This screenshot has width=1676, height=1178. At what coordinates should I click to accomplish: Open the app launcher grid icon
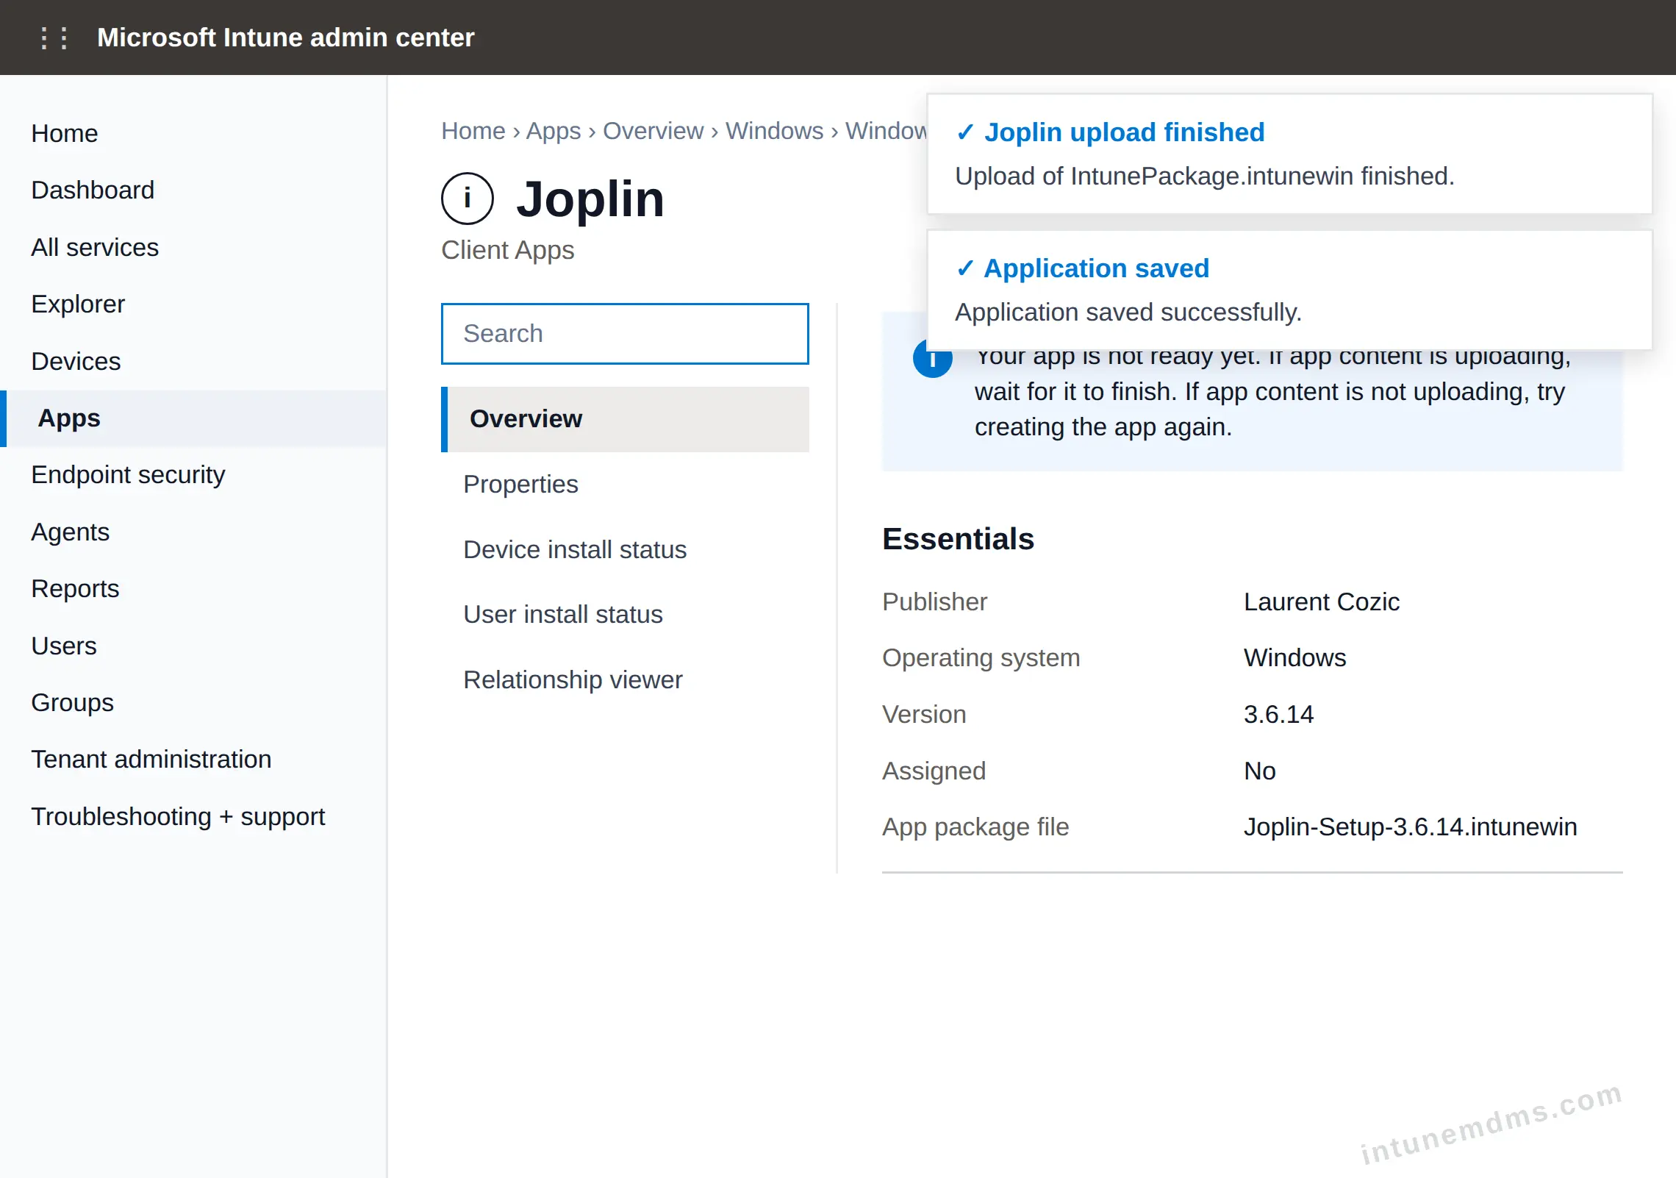(54, 38)
